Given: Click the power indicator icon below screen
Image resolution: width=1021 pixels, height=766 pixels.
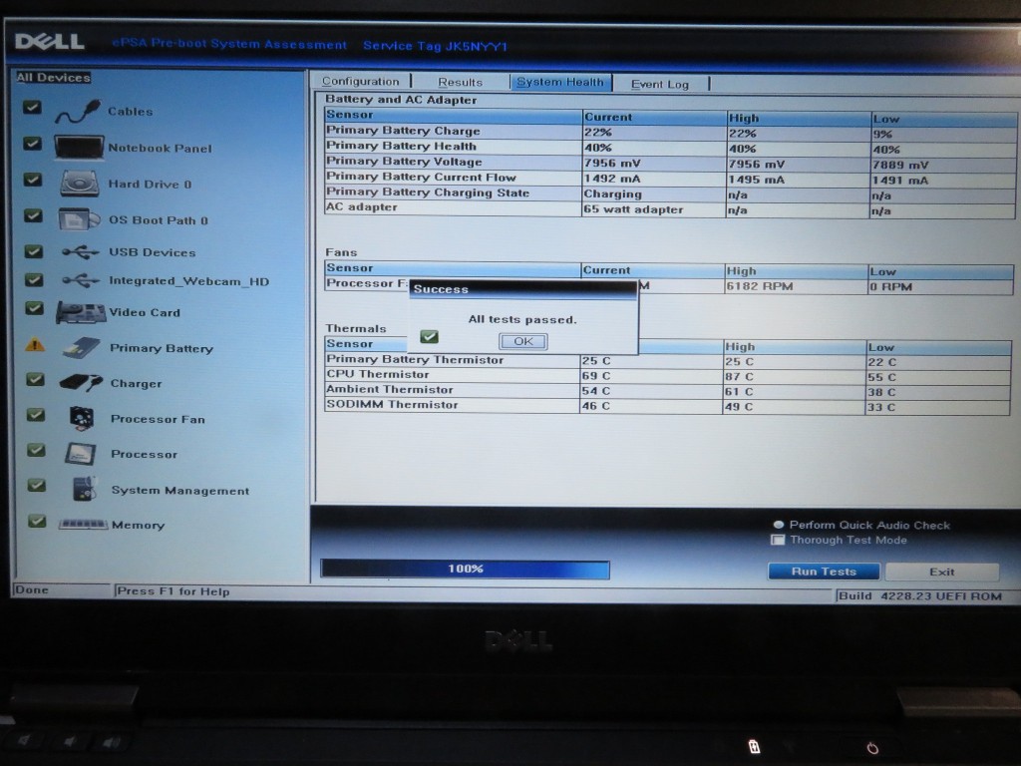Looking at the screenshot, I should [871, 748].
